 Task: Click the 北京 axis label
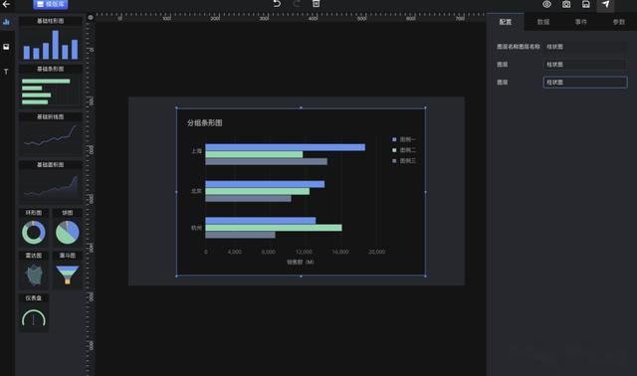click(x=197, y=191)
